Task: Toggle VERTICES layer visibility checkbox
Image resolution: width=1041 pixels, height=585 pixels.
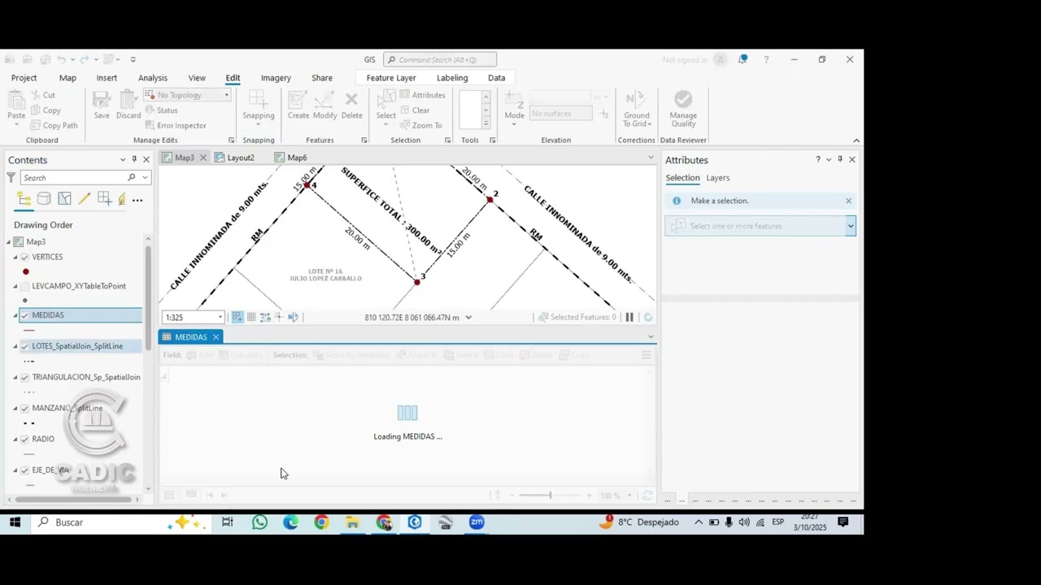Action: 24,257
